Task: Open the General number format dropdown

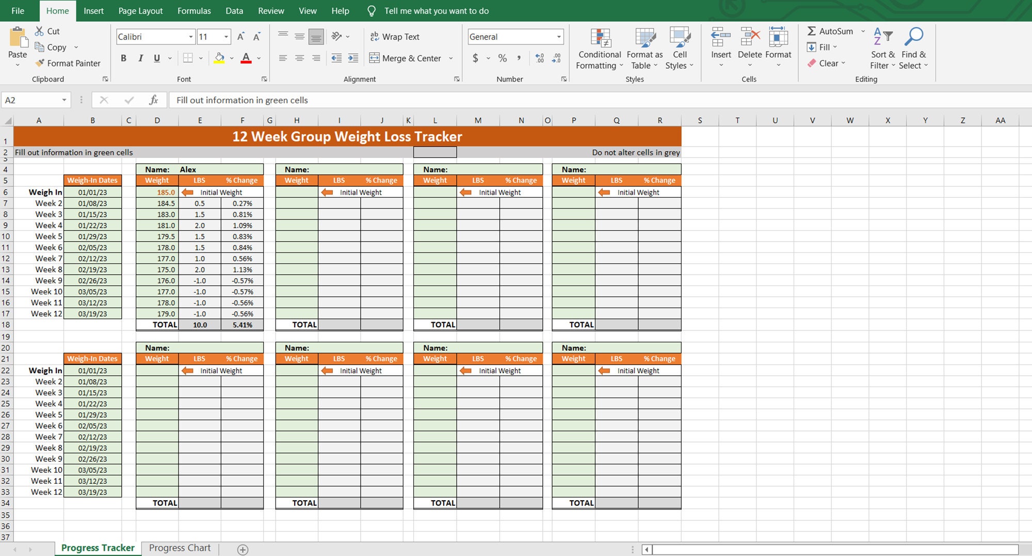Action: [x=559, y=37]
